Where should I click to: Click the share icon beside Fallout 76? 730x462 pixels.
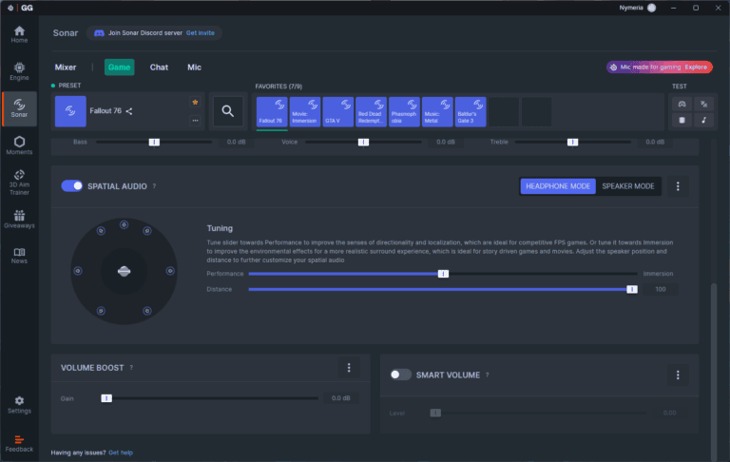tap(129, 111)
